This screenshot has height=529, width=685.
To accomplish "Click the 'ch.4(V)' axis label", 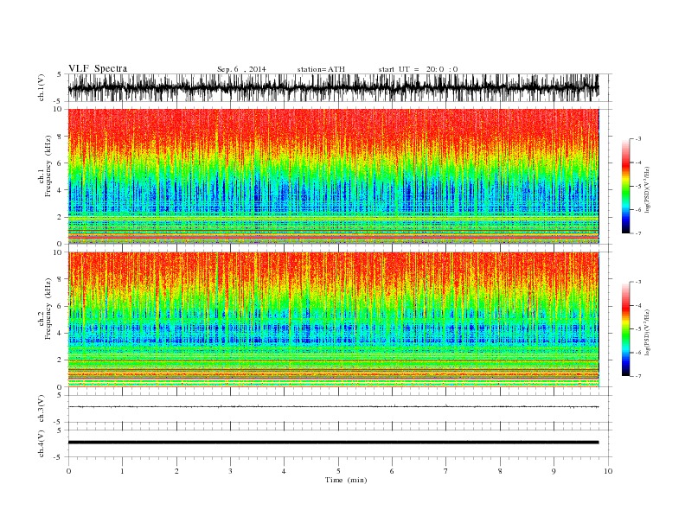I will [x=42, y=443].
